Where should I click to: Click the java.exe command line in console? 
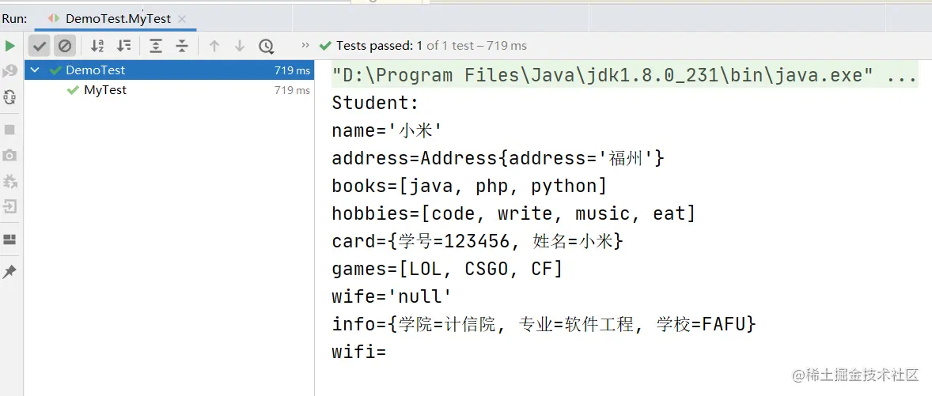tap(625, 75)
